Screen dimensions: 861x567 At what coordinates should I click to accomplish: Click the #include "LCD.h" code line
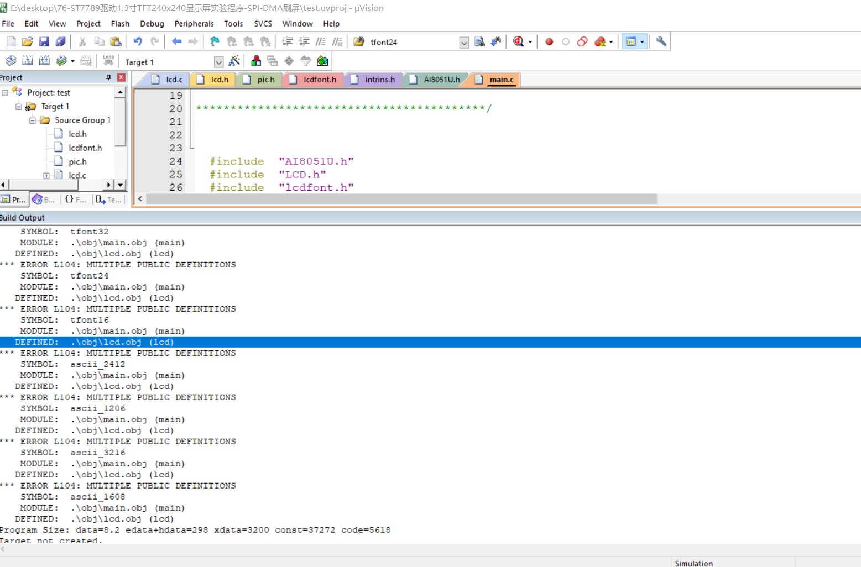click(x=268, y=175)
